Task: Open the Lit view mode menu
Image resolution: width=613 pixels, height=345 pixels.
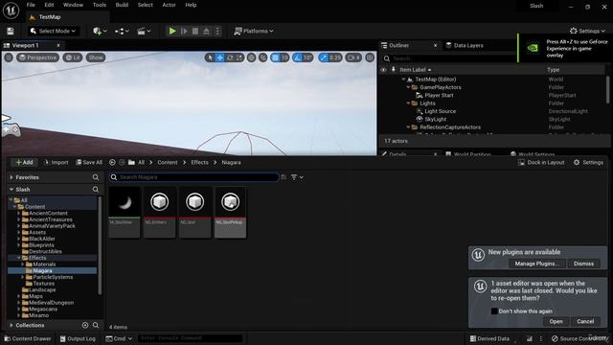Action: 73,57
